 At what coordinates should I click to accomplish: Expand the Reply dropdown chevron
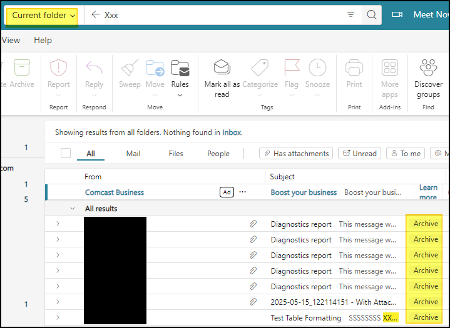tap(94, 96)
